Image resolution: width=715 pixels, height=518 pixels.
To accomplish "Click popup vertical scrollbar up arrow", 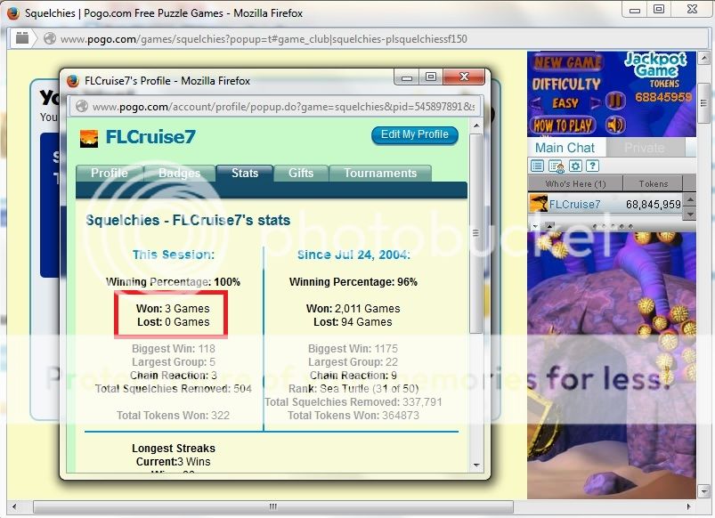I will [x=476, y=125].
